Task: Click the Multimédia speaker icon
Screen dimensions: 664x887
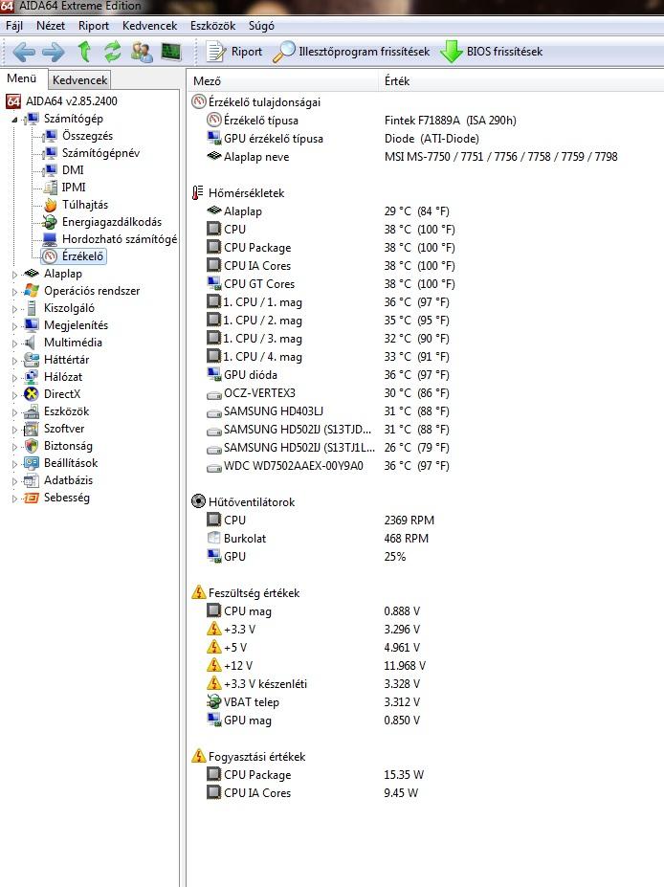Action: click(x=31, y=343)
